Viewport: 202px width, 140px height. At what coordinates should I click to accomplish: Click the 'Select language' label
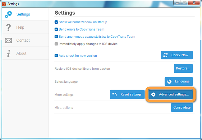point(66,82)
